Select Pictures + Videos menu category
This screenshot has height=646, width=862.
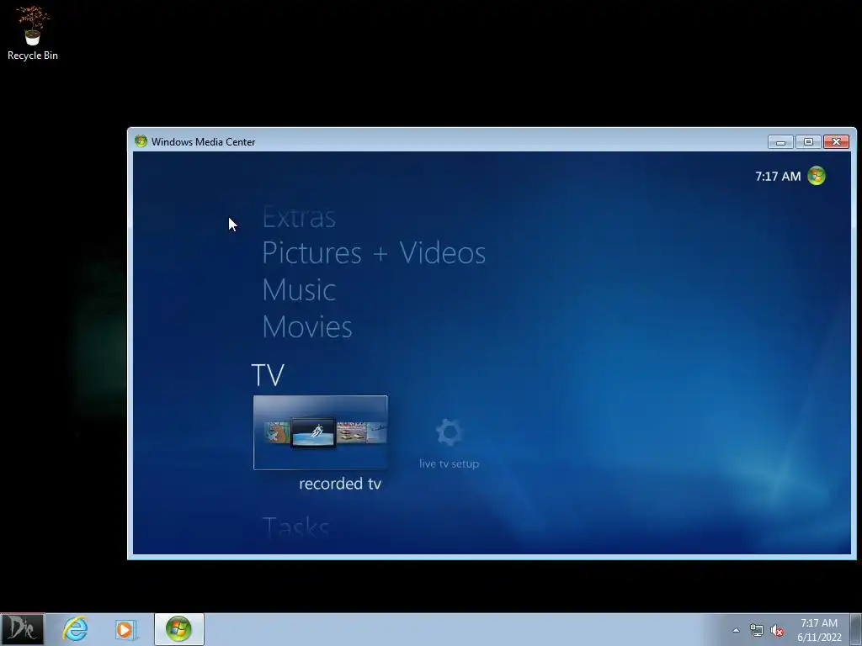coord(374,252)
